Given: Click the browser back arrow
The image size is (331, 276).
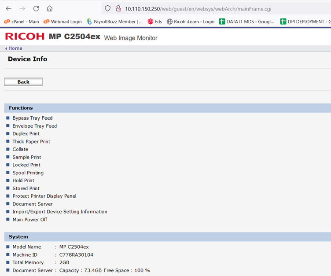Looking at the screenshot, I should 9,9.
